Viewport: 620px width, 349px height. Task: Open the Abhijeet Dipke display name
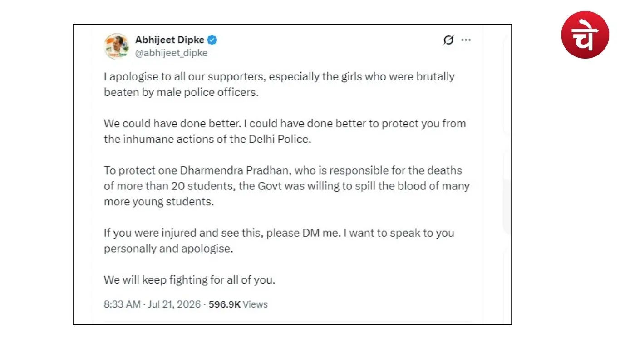point(169,40)
